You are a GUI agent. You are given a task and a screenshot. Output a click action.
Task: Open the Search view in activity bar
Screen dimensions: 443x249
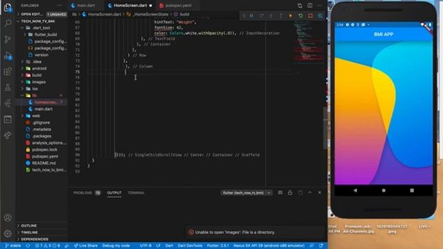coord(8,23)
